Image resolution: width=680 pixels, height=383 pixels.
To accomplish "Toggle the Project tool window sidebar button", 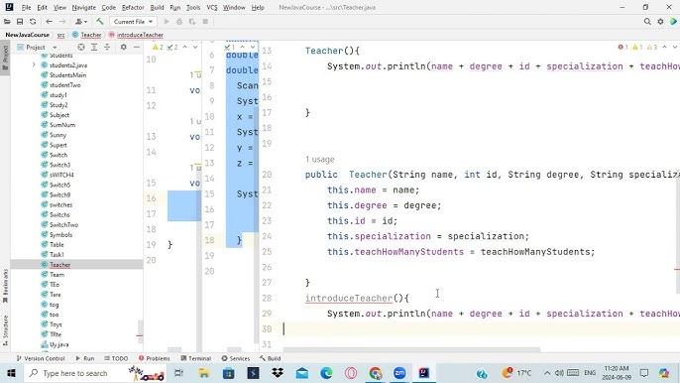I will pyautogui.click(x=5, y=58).
